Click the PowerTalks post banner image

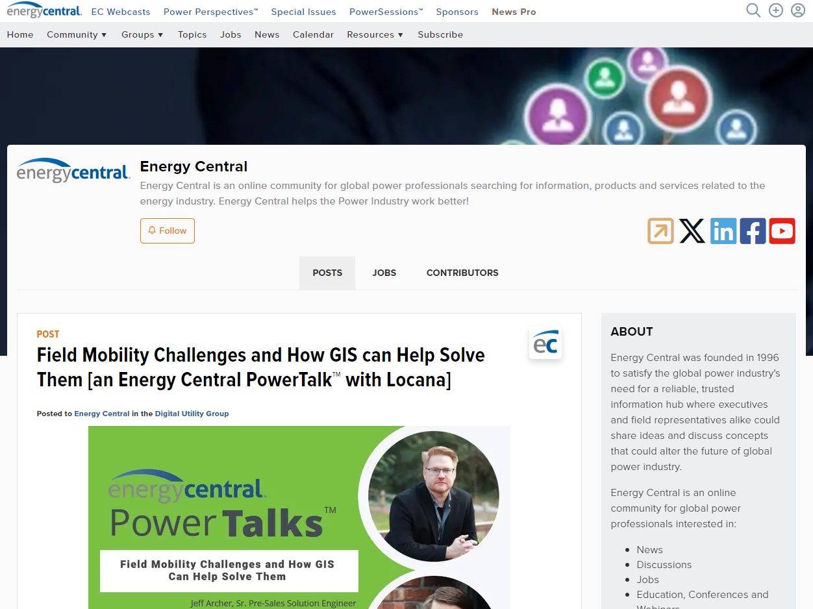[x=299, y=517]
